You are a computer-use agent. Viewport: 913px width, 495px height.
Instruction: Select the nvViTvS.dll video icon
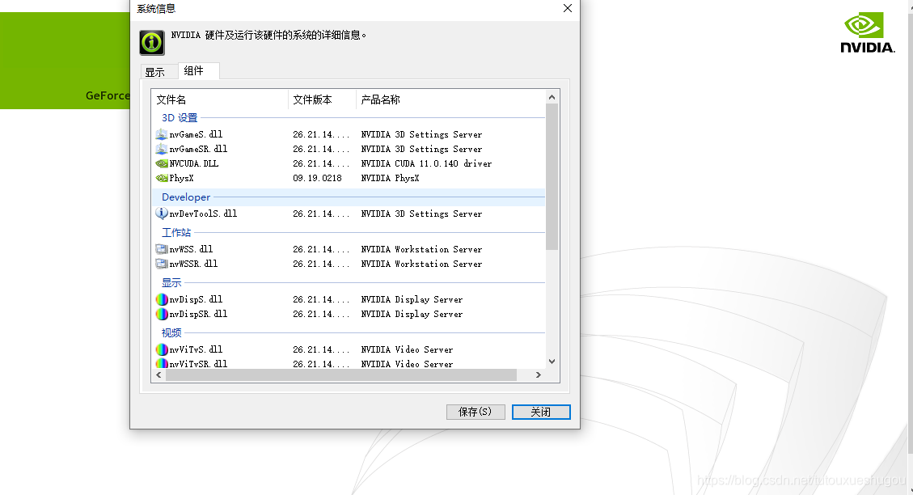coord(162,349)
